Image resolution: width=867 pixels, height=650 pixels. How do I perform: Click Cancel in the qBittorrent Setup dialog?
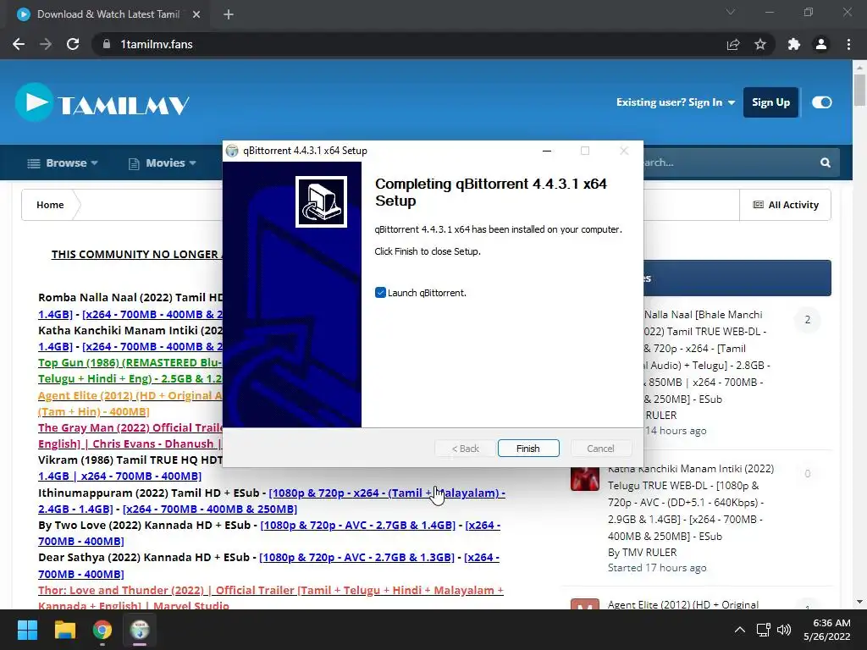[600, 449]
